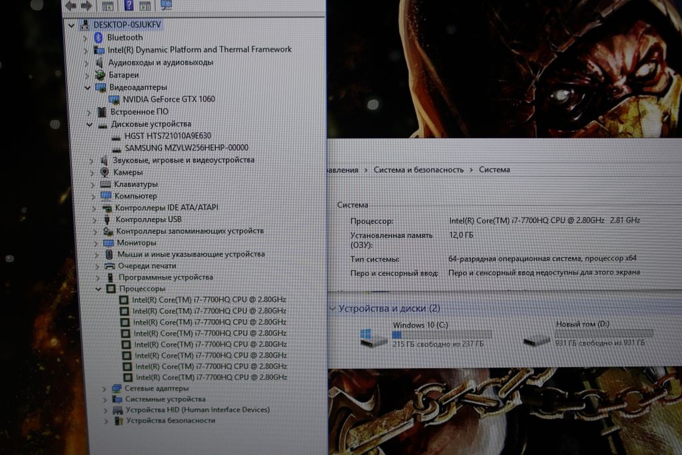Click the back arrow in Device Manager toolbar
682x455 pixels.
tap(71, 5)
